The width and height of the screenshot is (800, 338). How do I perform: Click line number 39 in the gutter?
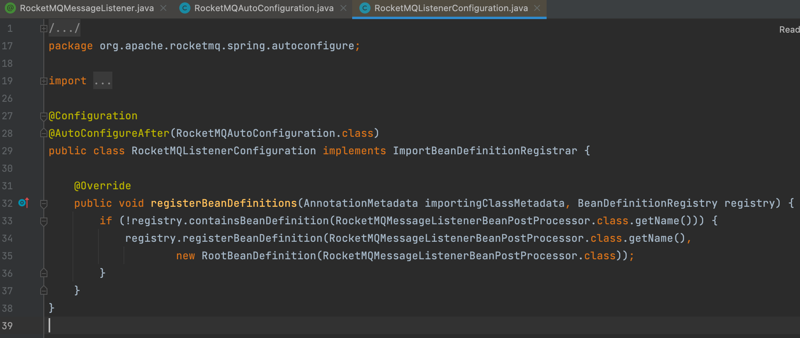click(7, 326)
